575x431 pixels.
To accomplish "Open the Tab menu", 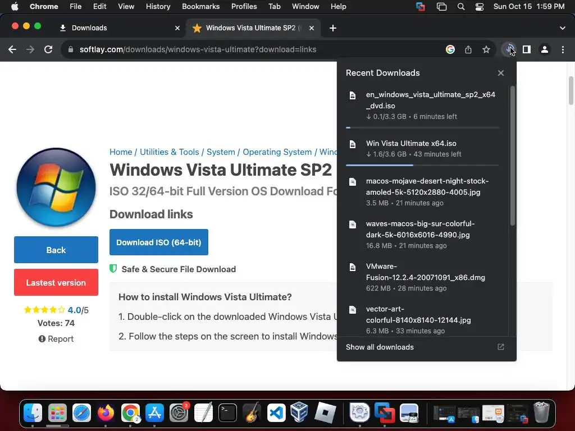I will [x=274, y=6].
